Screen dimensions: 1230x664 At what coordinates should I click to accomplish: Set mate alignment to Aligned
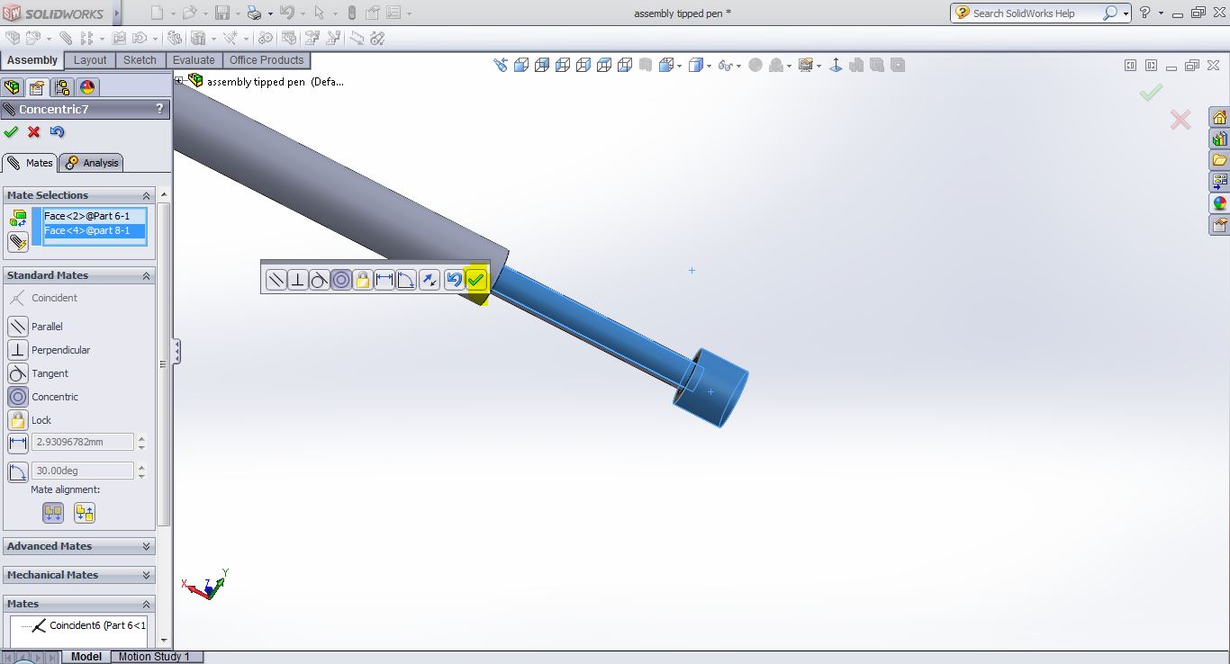coord(53,513)
